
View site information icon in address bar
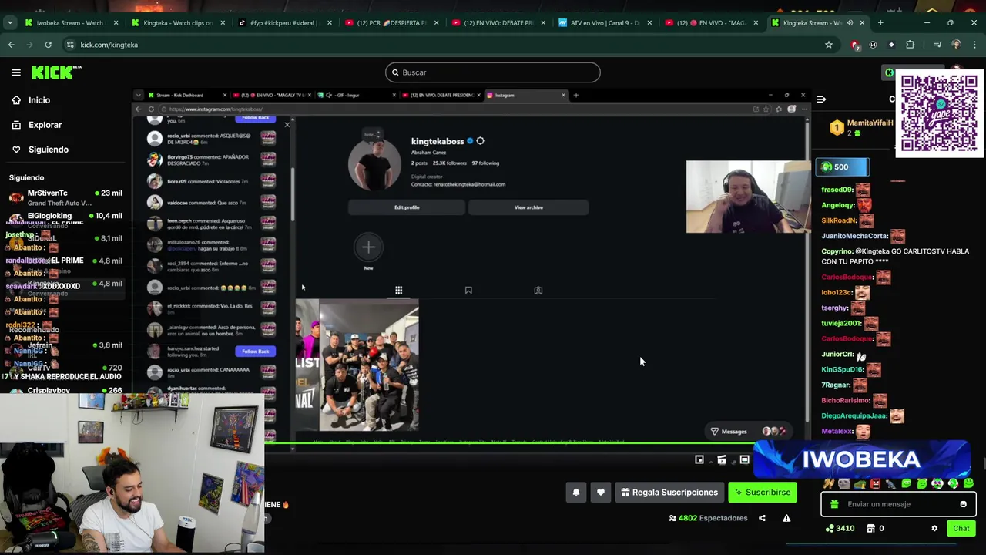click(70, 45)
